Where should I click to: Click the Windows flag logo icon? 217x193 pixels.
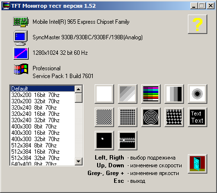[21, 69]
